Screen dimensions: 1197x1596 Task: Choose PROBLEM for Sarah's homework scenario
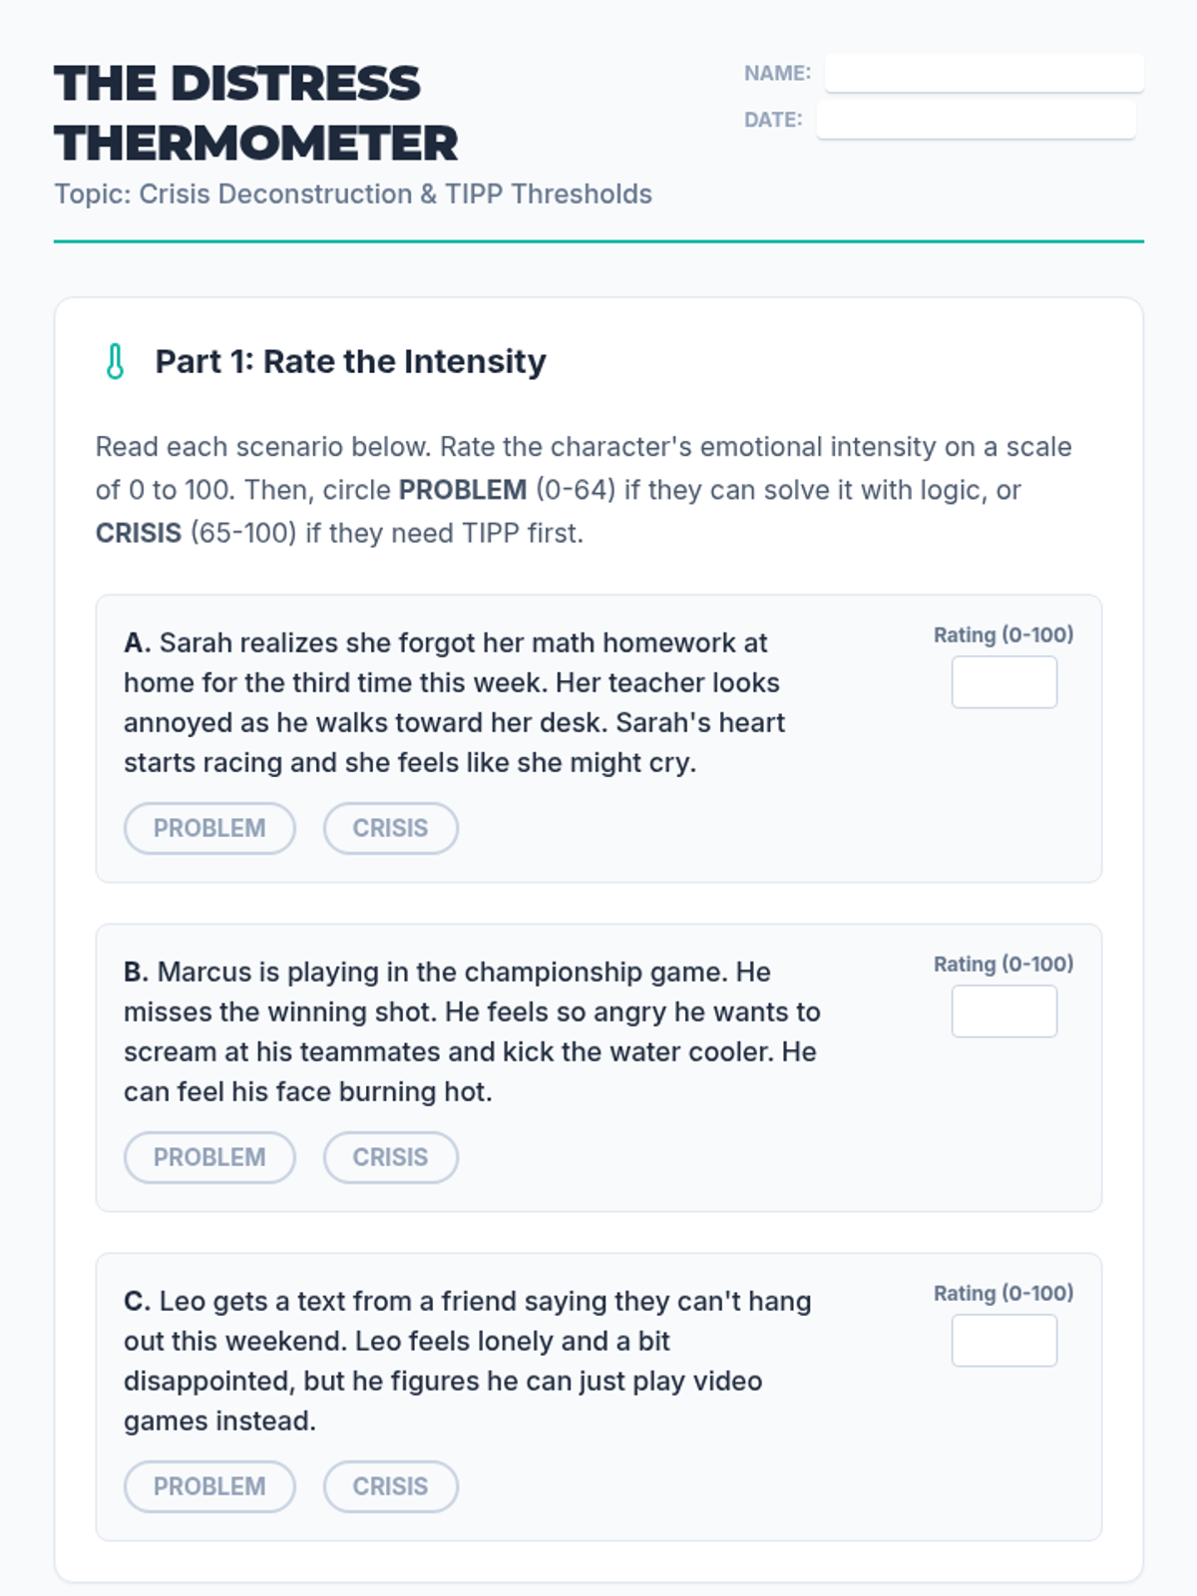coord(209,828)
